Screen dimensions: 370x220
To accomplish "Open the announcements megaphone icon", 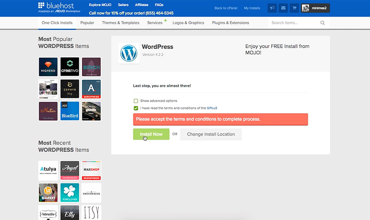I will tap(272, 8).
